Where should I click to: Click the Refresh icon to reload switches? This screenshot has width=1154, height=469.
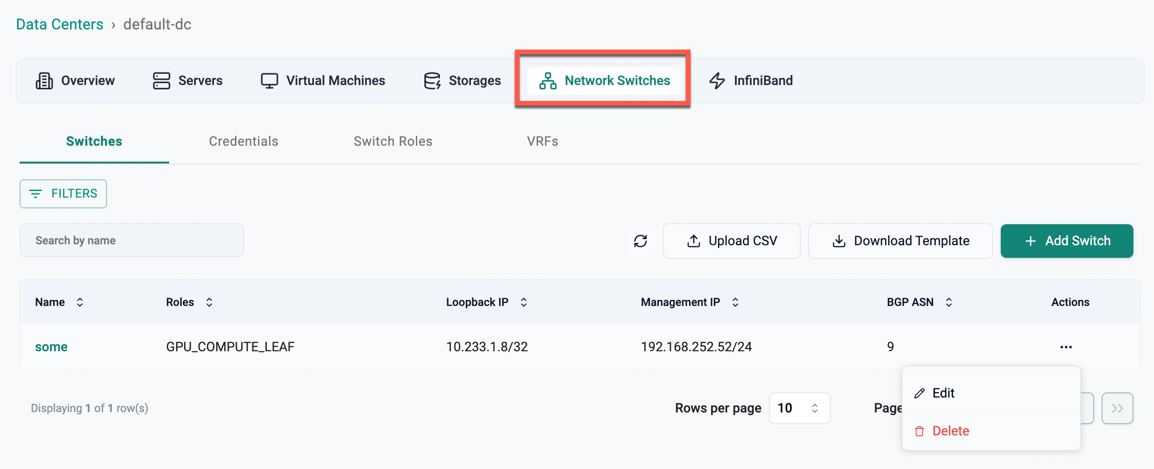click(641, 241)
